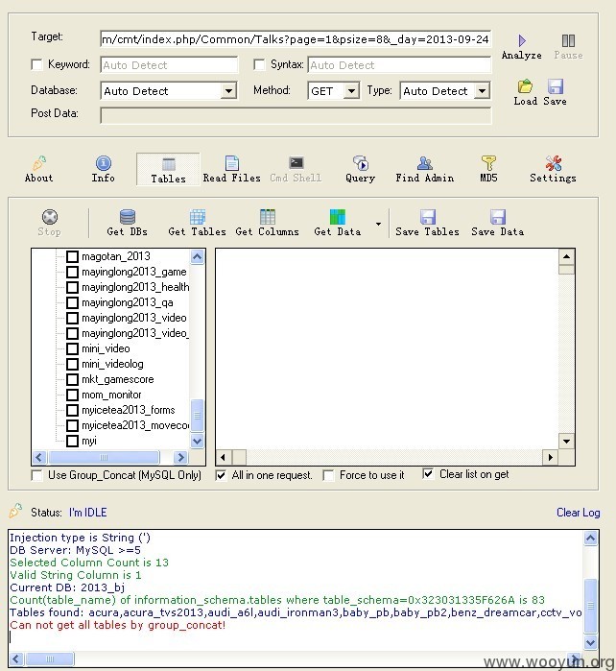The width and height of the screenshot is (616, 671).
Task: Open the Read Files section
Action: [231, 170]
